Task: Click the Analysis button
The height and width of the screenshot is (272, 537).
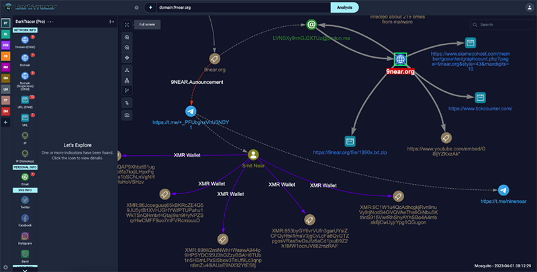Action: tap(348, 7)
